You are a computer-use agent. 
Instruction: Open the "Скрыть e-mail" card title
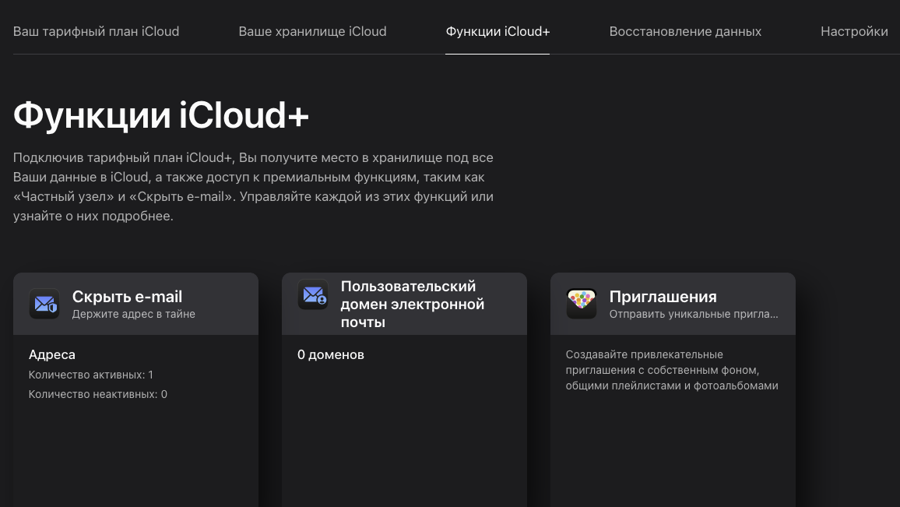tap(127, 297)
